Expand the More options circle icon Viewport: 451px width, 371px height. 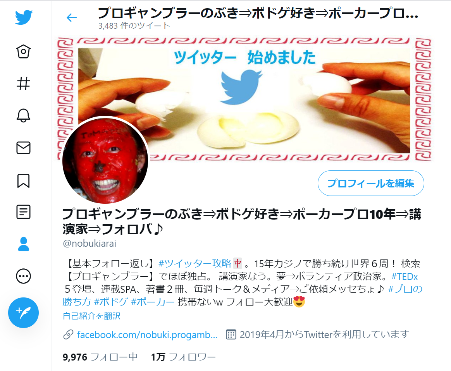point(23,276)
